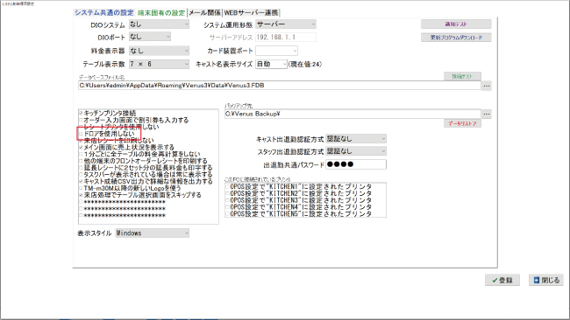Click the バックアップ先 label
570x320 pixels.
[x=239, y=106]
